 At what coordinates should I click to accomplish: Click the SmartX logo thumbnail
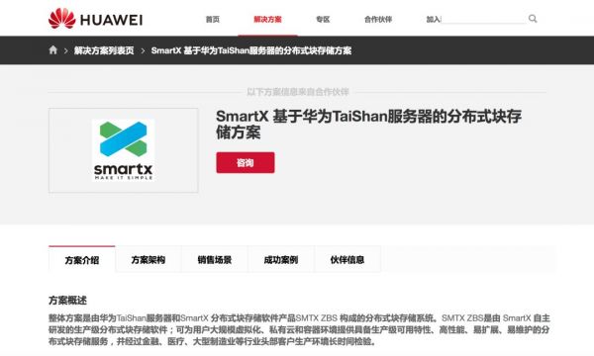coord(123,150)
